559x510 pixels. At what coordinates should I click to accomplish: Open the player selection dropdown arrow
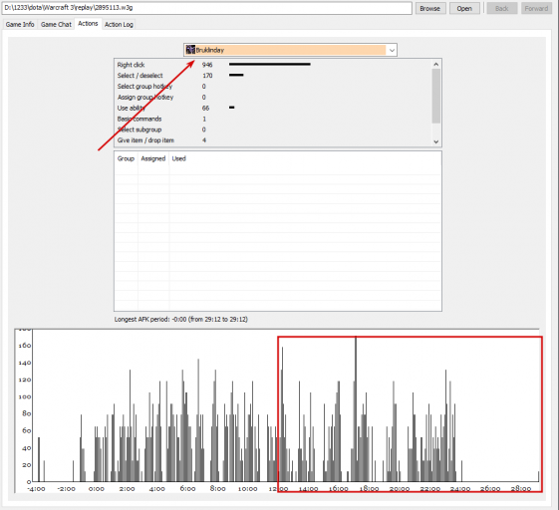[392, 50]
